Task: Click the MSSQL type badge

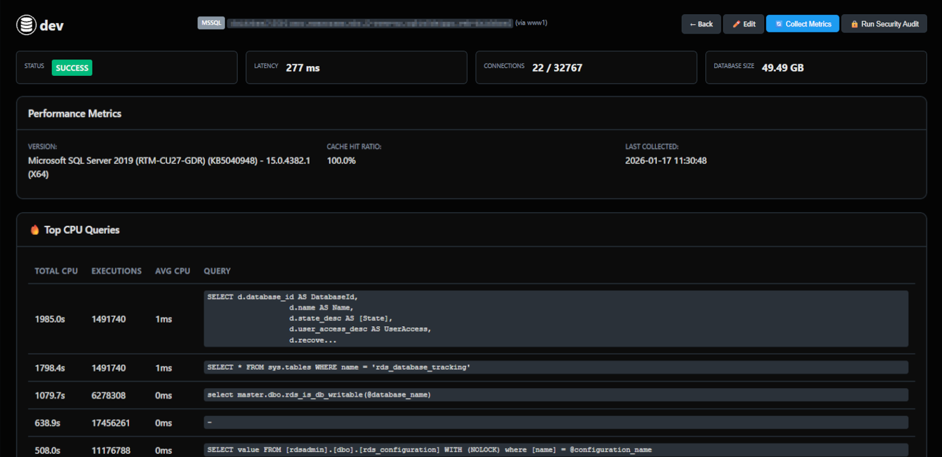Action: point(211,23)
